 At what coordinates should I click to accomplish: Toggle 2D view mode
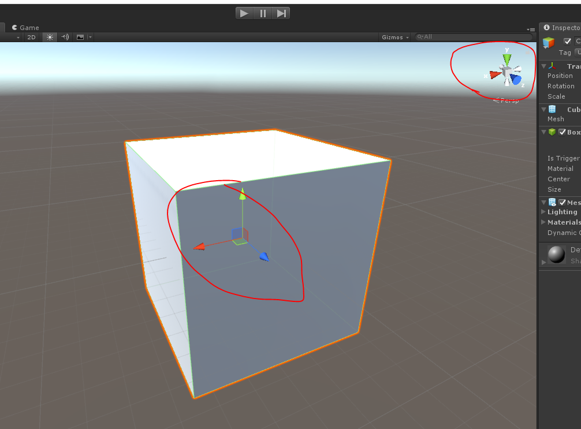pyautogui.click(x=32, y=37)
